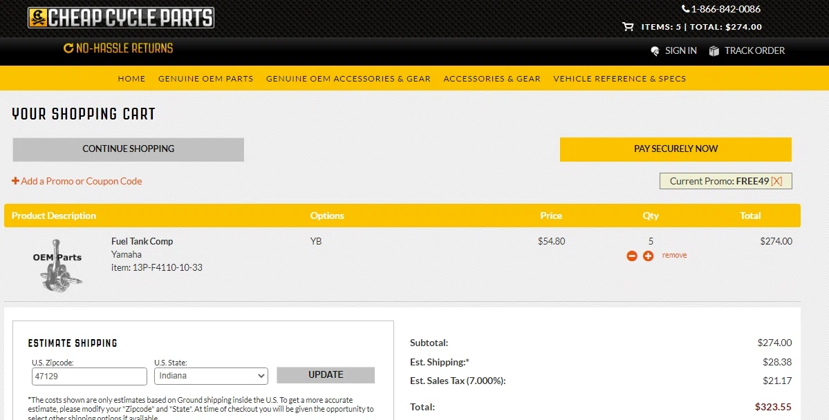Click the Pay Securely Now button

point(676,149)
